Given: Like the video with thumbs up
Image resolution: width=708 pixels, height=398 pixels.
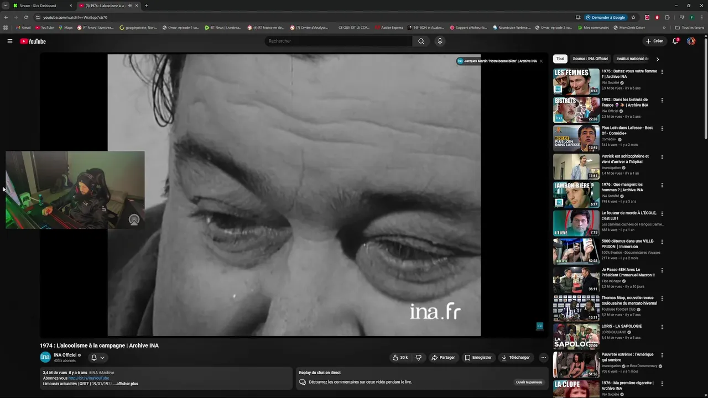Looking at the screenshot, I should [x=400, y=358].
